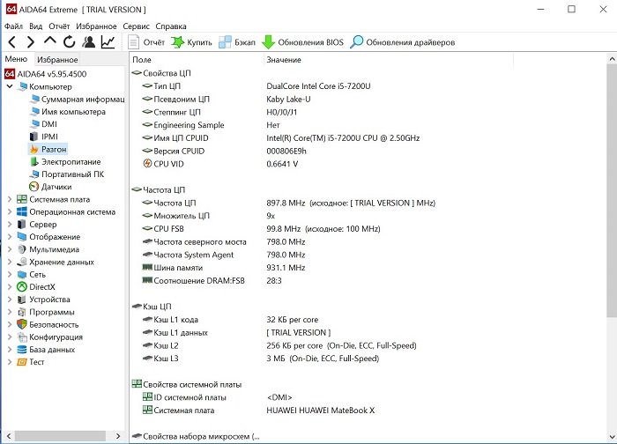The image size is (617, 444).
Task: Click the Программы tree icon
Action: click(22, 312)
